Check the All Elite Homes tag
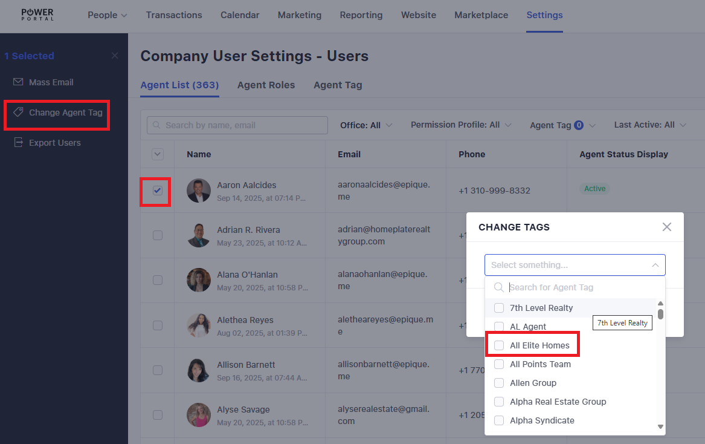 (x=499, y=345)
